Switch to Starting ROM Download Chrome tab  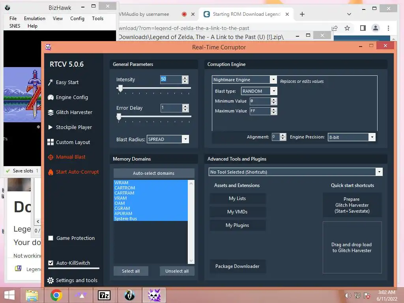point(246,14)
